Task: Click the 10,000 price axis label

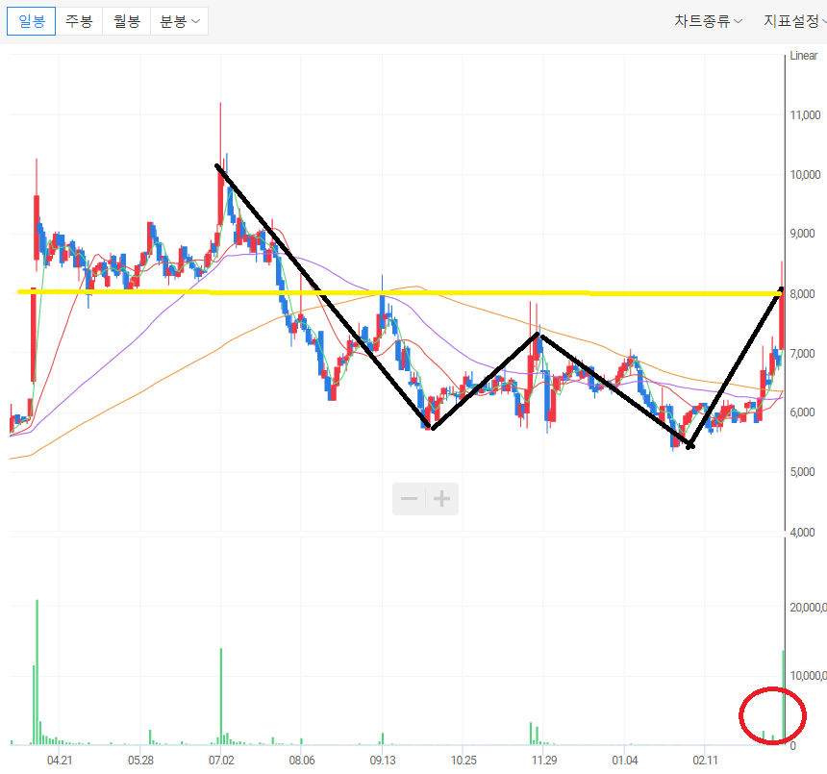Action: pyautogui.click(x=805, y=175)
